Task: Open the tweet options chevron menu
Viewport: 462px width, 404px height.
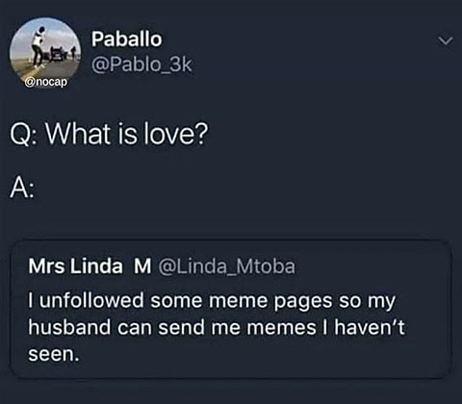Action: tap(446, 40)
